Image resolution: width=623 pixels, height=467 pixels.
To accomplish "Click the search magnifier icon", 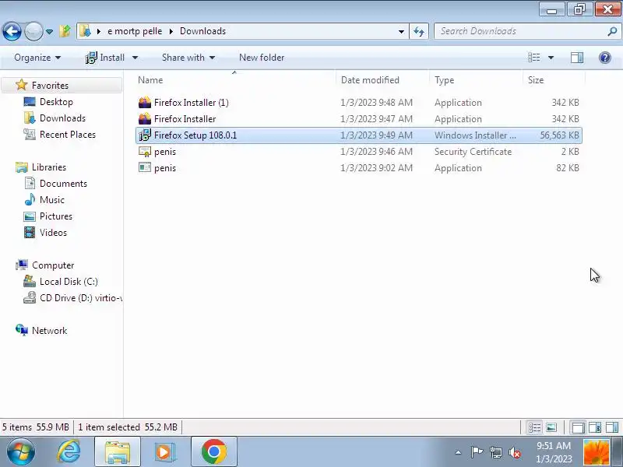I will click(x=612, y=31).
